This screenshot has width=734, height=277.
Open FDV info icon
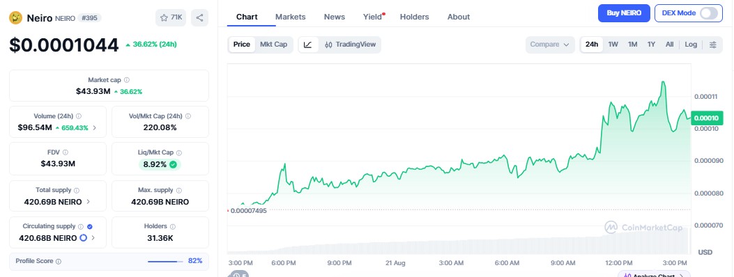(x=66, y=152)
